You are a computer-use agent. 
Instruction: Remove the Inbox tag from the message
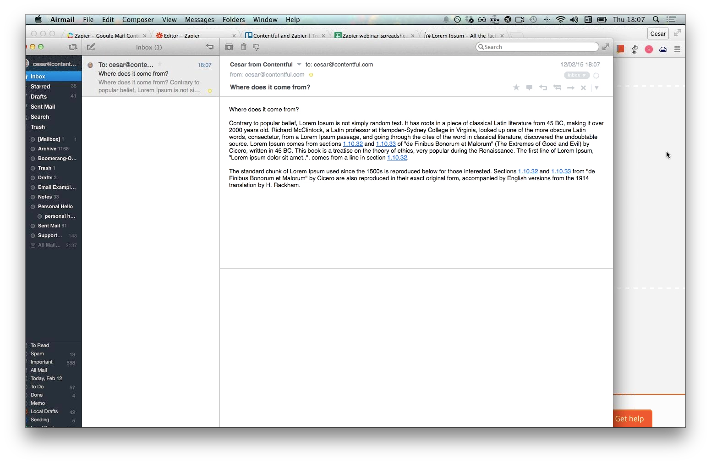pos(584,75)
